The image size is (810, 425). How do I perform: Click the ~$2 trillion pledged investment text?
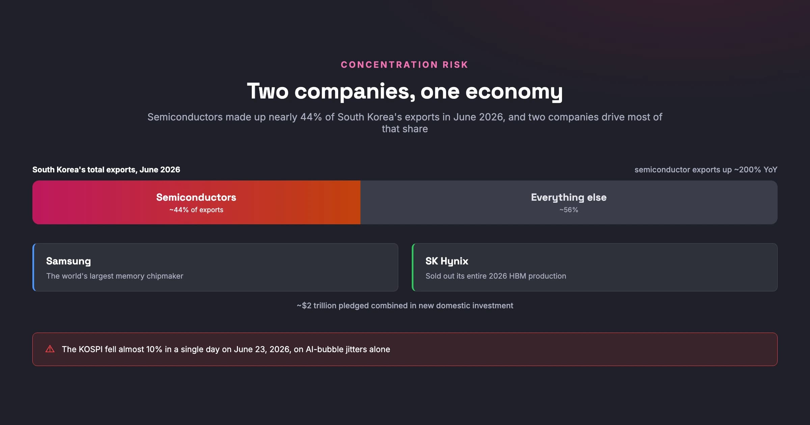(405, 306)
